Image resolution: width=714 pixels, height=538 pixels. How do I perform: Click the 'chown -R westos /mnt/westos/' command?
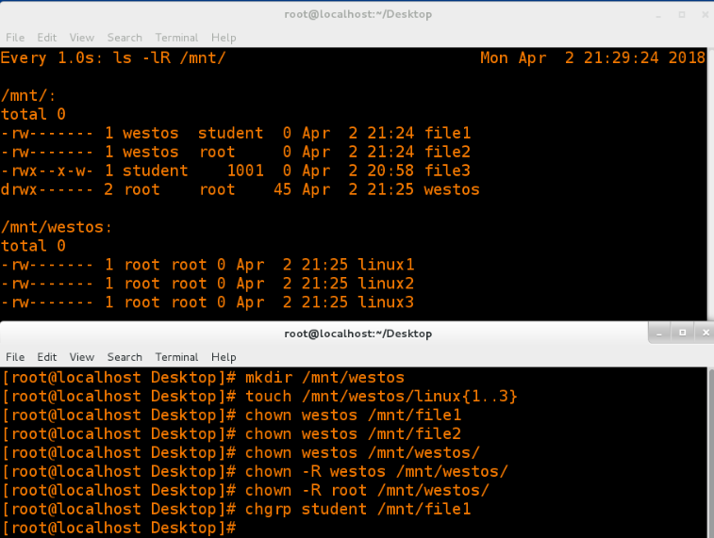(376, 472)
